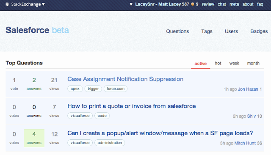Screen dimensions: 271x155
Task: Click the trigger tag
Action: [93, 89]
